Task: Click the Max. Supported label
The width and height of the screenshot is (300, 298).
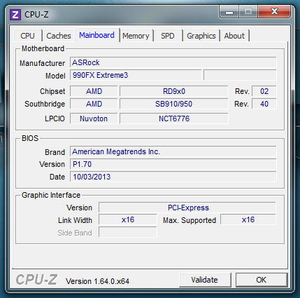Action: click(x=190, y=220)
